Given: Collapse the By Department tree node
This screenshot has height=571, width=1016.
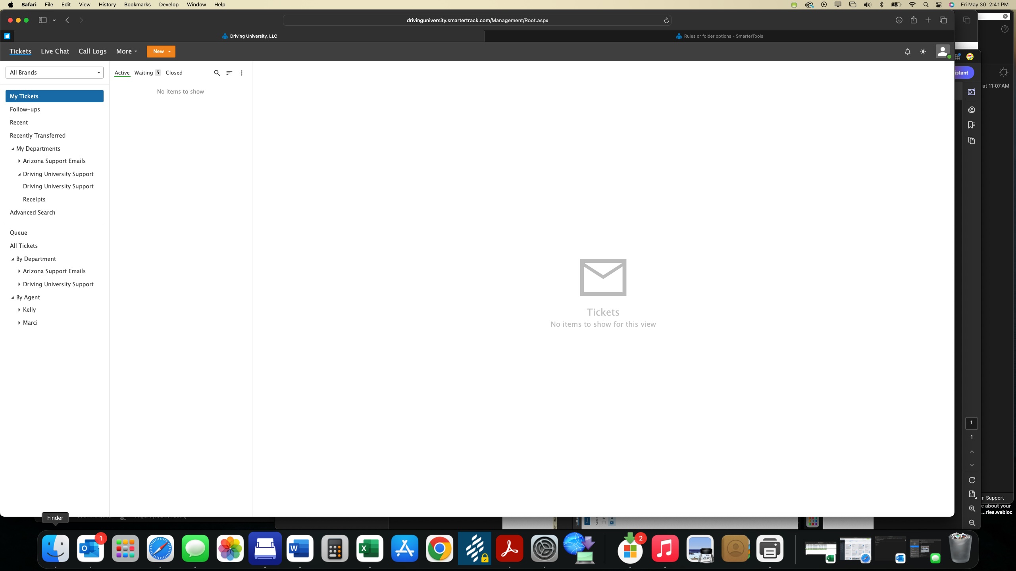Looking at the screenshot, I should 12,259.
